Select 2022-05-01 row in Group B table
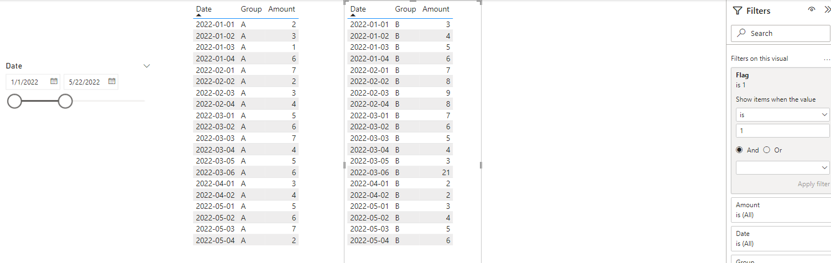The image size is (831, 263). 400,206
